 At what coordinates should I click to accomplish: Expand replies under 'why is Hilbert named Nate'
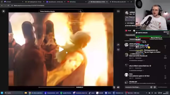[x=137, y=70]
